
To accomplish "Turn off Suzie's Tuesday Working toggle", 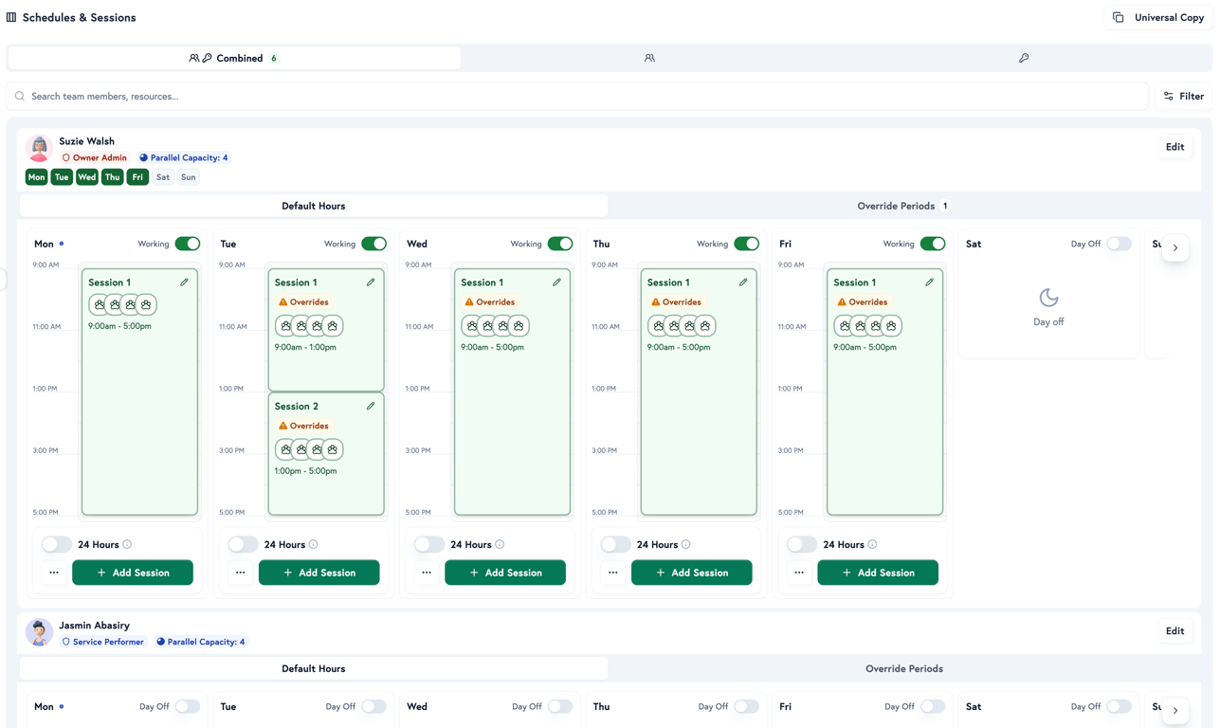I will (x=374, y=244).
